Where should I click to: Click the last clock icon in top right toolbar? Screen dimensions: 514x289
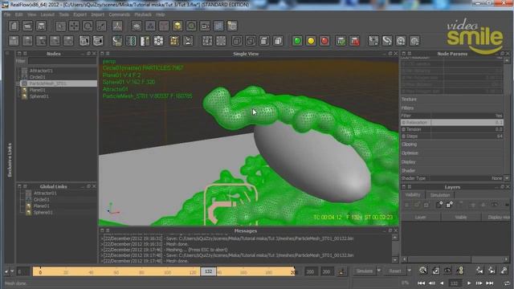click(x=414, y=41)
